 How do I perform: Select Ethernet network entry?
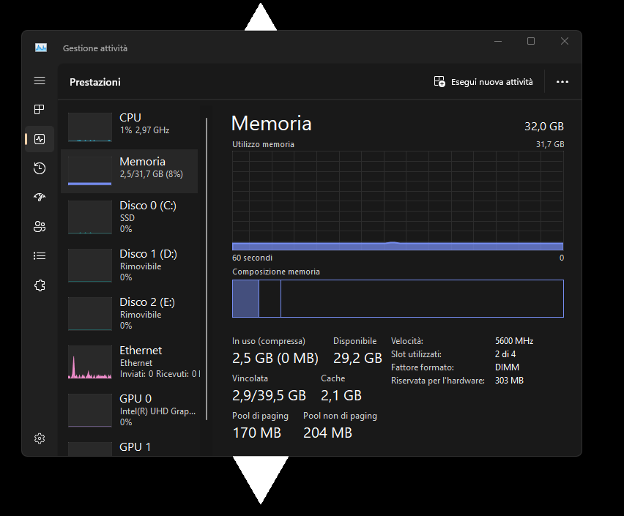[x=130, y=362]
